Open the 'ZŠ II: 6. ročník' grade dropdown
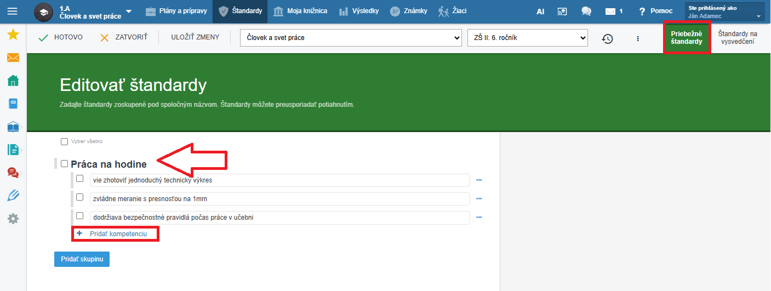The width and height of the screenshot is (771, 291). [527, 38]
